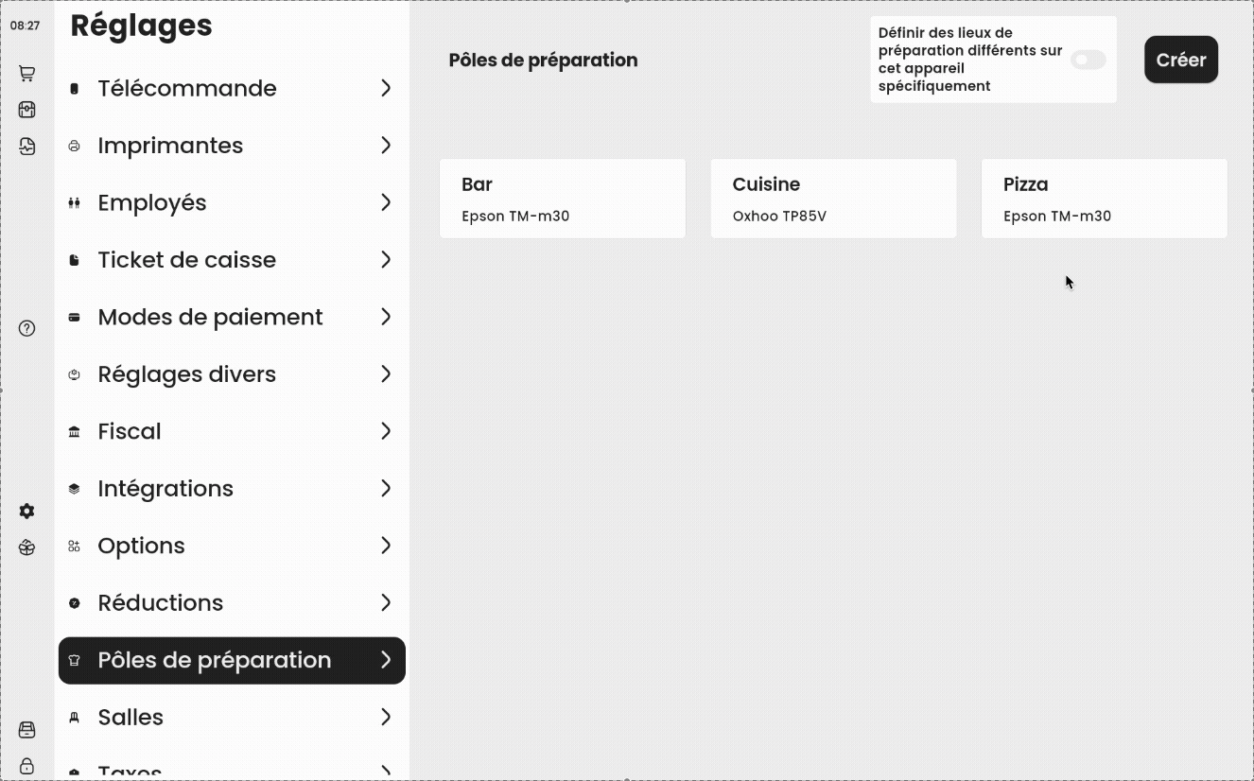The height and width of the screenshot is (781, 1254).
Task: Toggle different preparation places on this device
Action: coord(1088,60)
